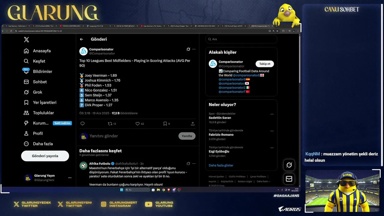The height and width of the screenshot is (216, 384).
Task: Open Çerez Politikası footer link
Action: coord(258,177)
